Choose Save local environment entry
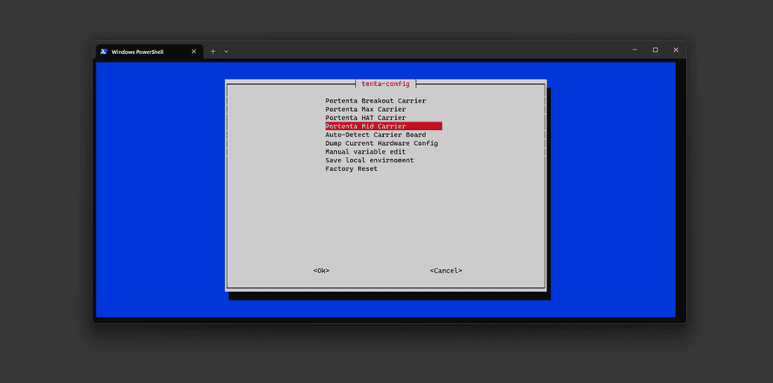Viewport: 773px width, 383px height. [369, 160]
